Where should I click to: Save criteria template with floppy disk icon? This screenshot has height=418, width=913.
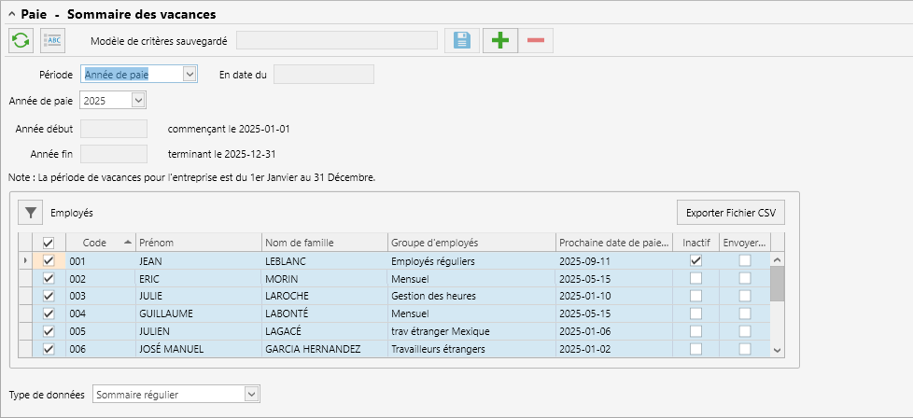pos(462,41)
